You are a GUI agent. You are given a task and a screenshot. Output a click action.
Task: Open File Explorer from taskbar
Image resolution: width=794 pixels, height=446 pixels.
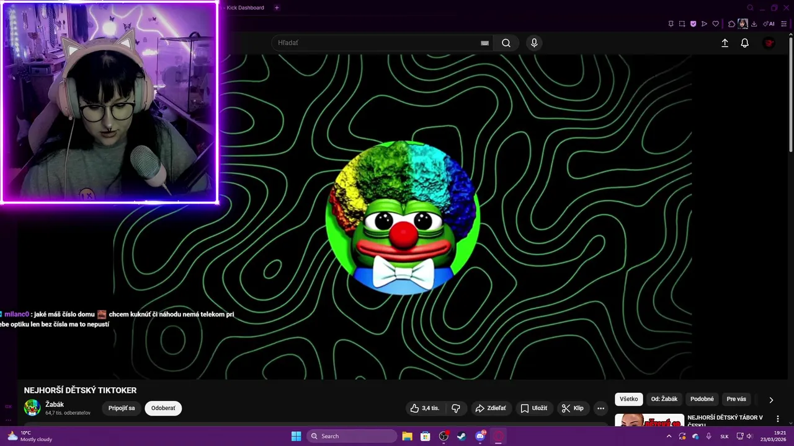click(407, 436)
